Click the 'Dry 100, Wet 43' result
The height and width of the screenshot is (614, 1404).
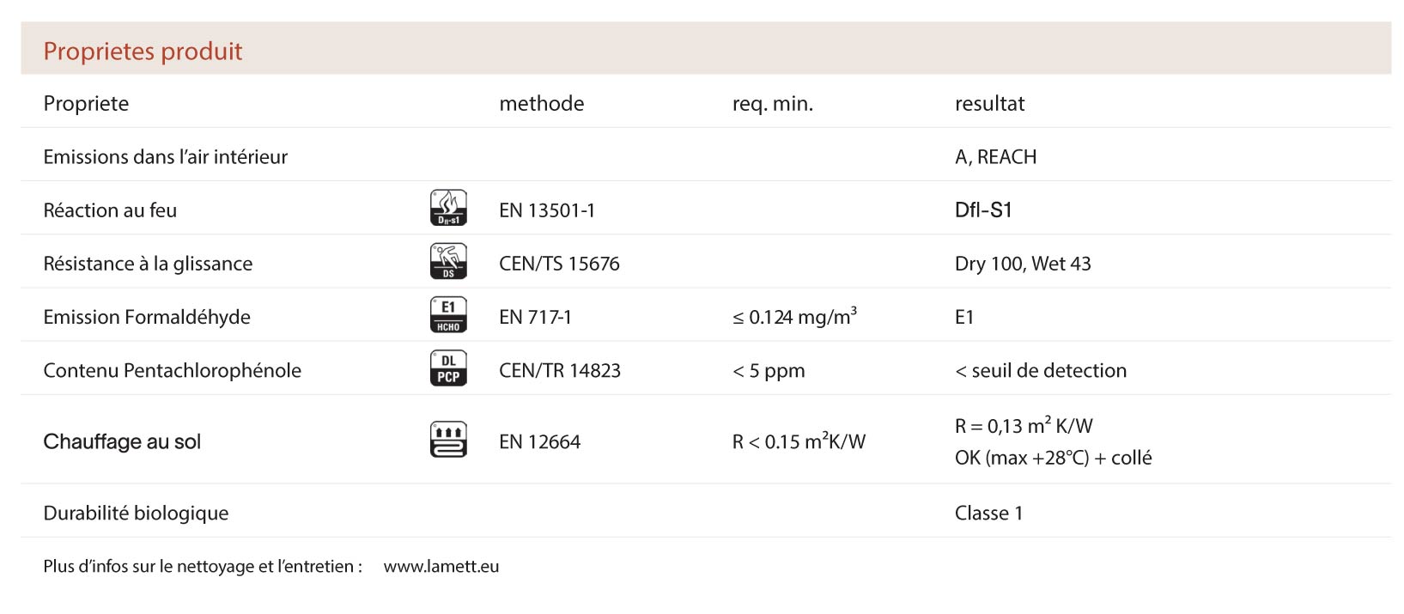tap(1022, 264)
